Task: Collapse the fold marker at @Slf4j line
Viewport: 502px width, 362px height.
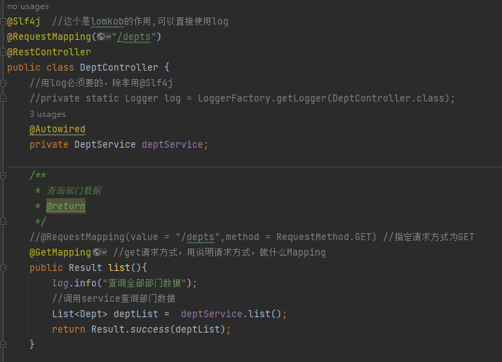Action: (x=4, y=22)
